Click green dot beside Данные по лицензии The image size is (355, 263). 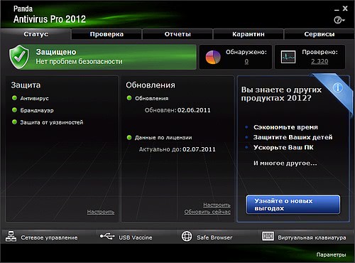click(x=129, y=137)
